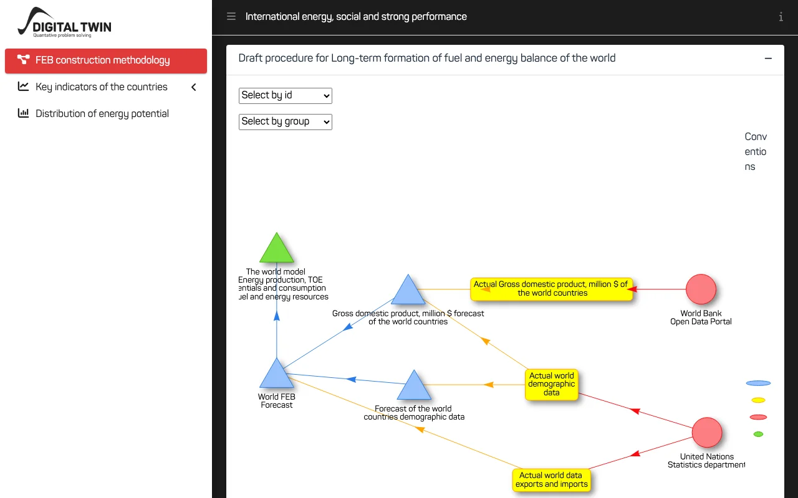798x498 pixels.
Task: Select the United Nations red circle node
Action: (707, 433)
